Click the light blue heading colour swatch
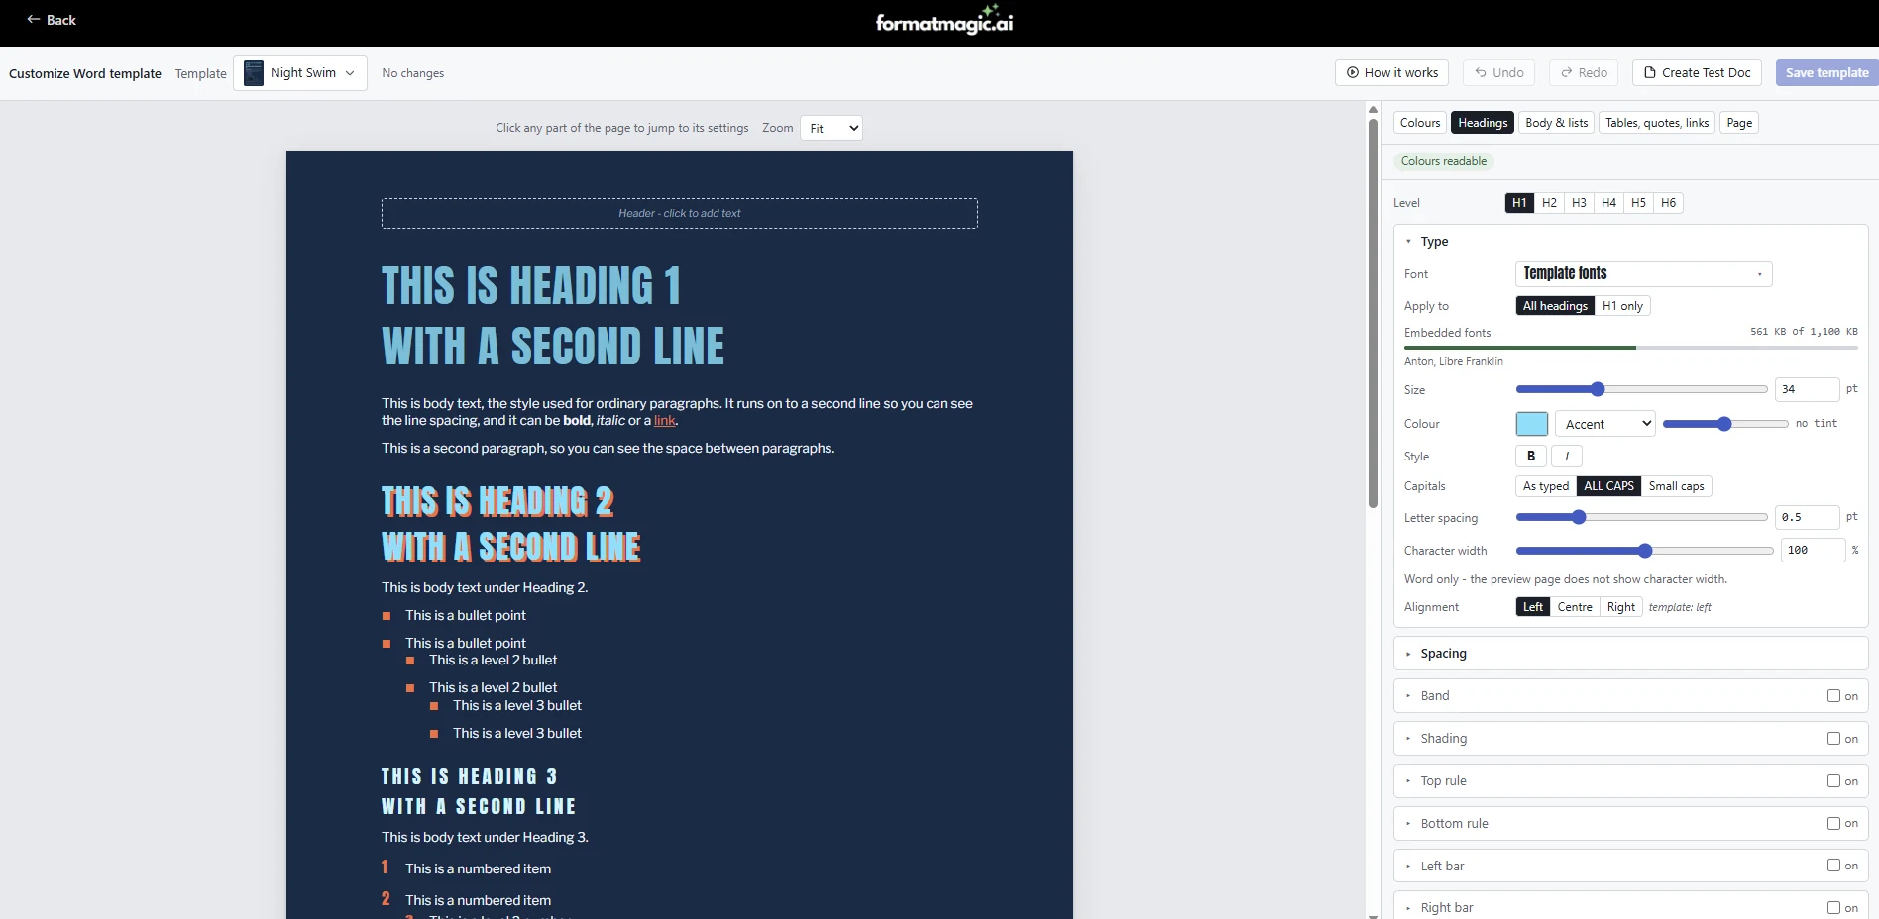1879x919 pixels. coord(1532,424)
